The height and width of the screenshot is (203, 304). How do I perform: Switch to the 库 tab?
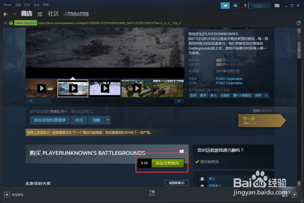[40, 14]
